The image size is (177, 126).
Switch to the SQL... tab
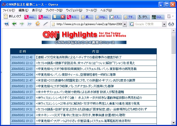coord(158,17)
